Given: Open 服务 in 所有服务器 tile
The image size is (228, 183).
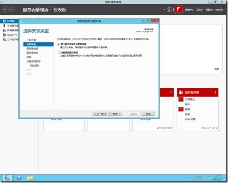Looking at the screenshot, I should tap(188, 109).
